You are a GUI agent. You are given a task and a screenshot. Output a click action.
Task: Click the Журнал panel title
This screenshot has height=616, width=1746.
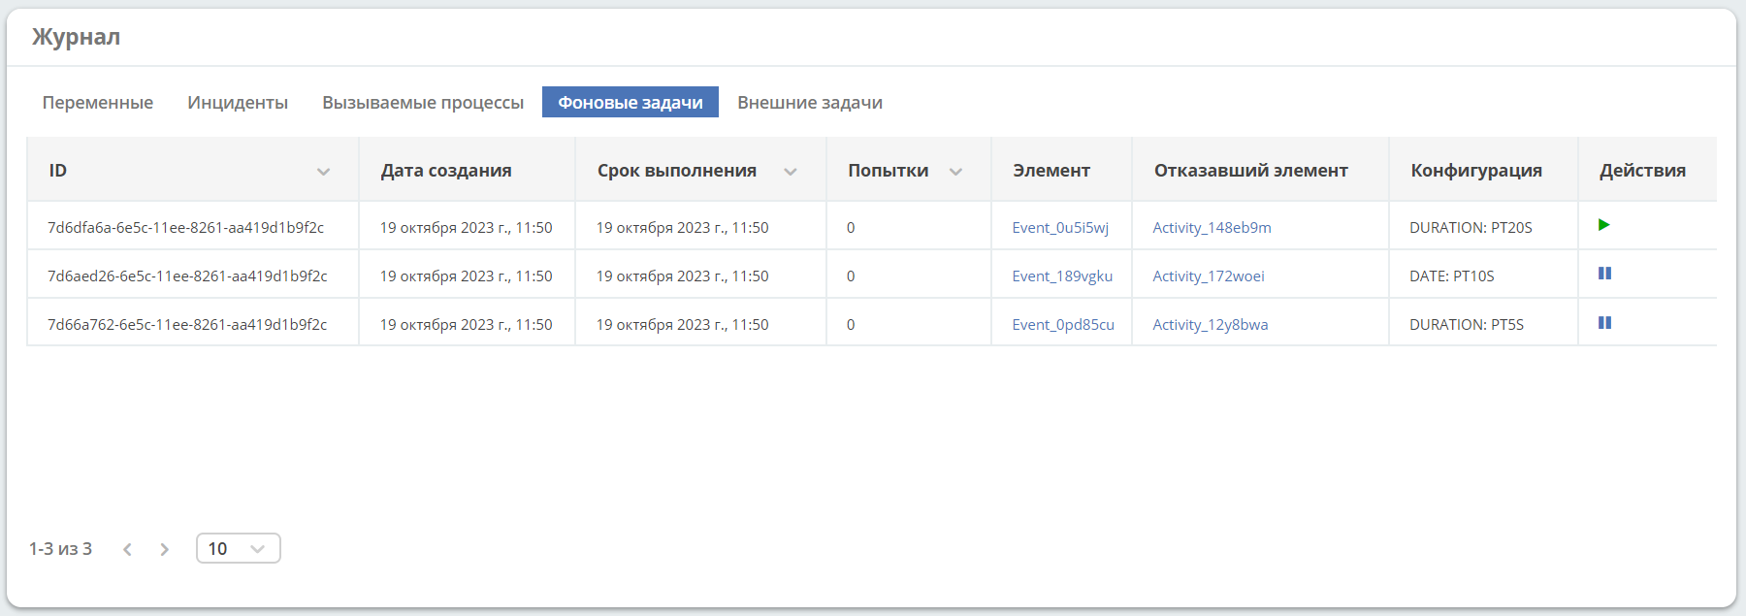tap(76, 37)
